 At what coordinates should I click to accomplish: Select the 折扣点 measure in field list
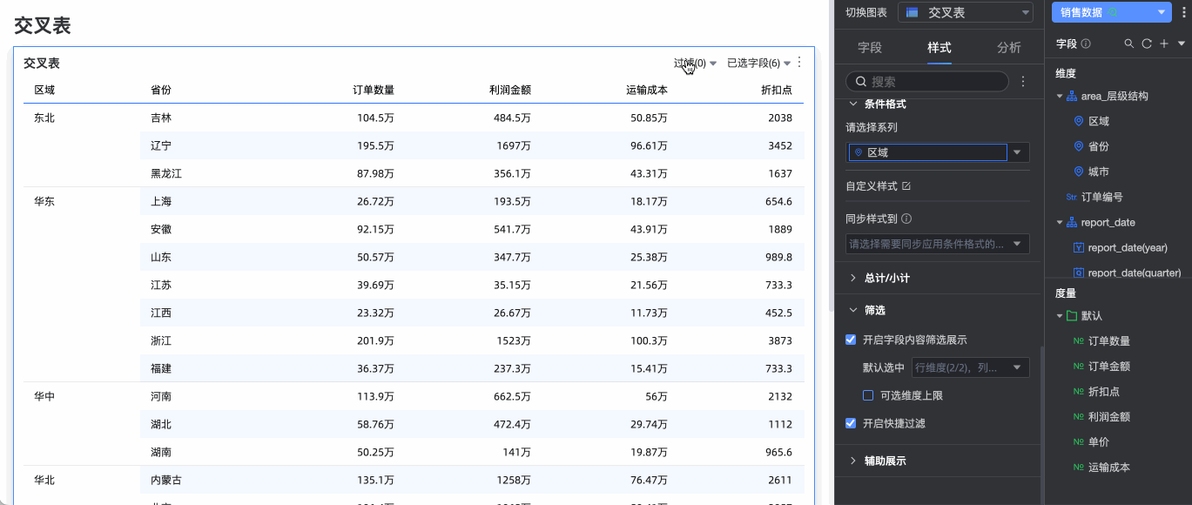point(1104,392)
